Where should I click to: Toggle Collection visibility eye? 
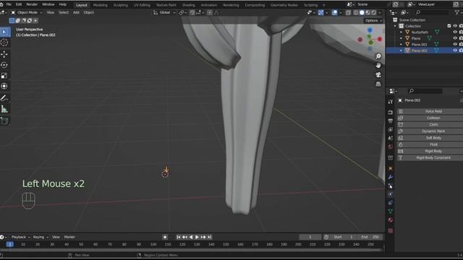coord(455,26)
